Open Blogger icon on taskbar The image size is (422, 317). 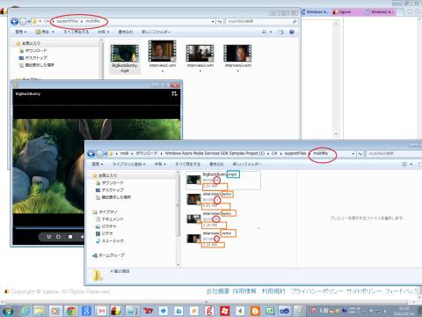point(255,311)
